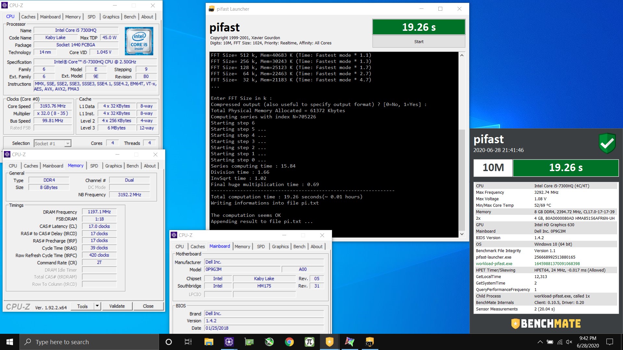The image size is (623, 350).
Task: Open Windows Start menu
Action: 10,342
